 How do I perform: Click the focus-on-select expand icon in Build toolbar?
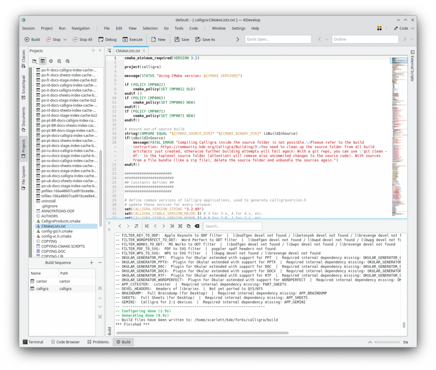click(x=180, y=226)
